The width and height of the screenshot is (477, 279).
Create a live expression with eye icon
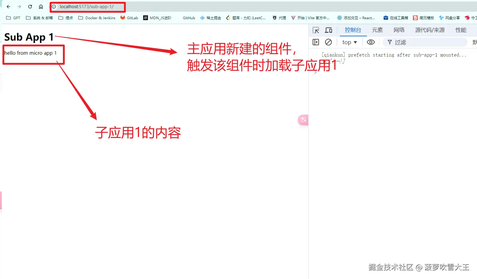371,42
